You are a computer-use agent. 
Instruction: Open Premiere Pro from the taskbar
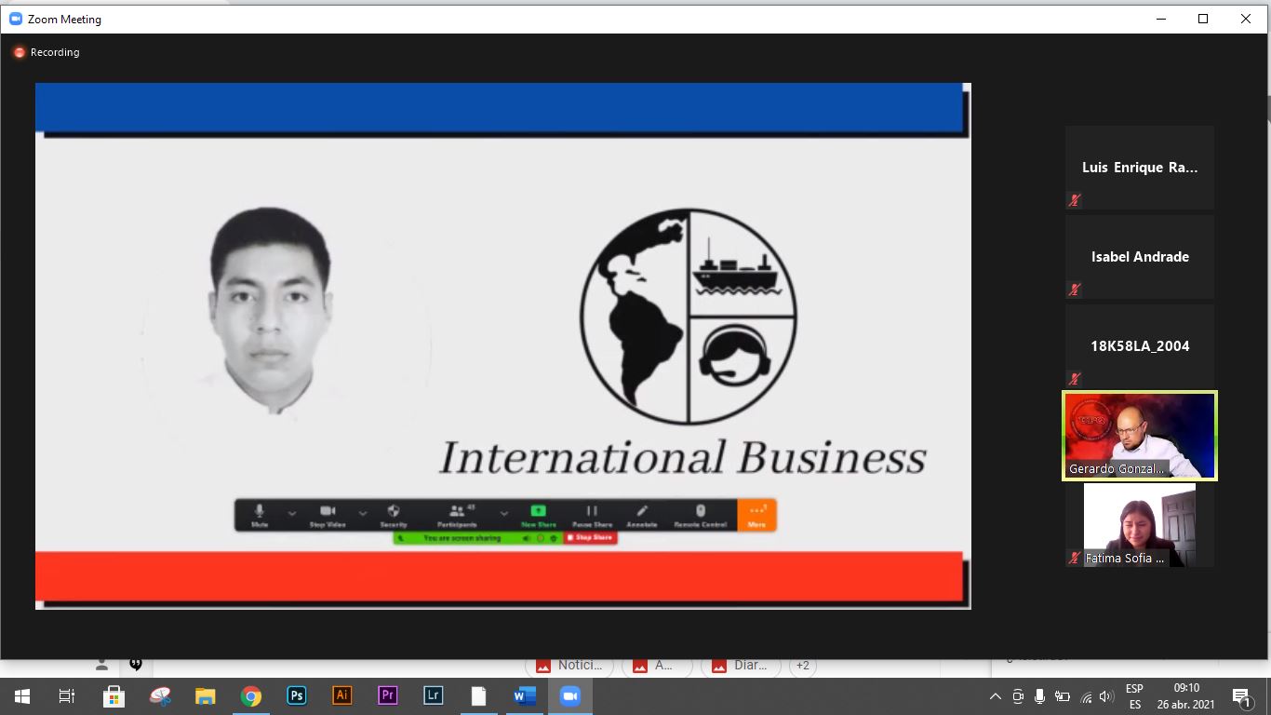tap(387, 695)
